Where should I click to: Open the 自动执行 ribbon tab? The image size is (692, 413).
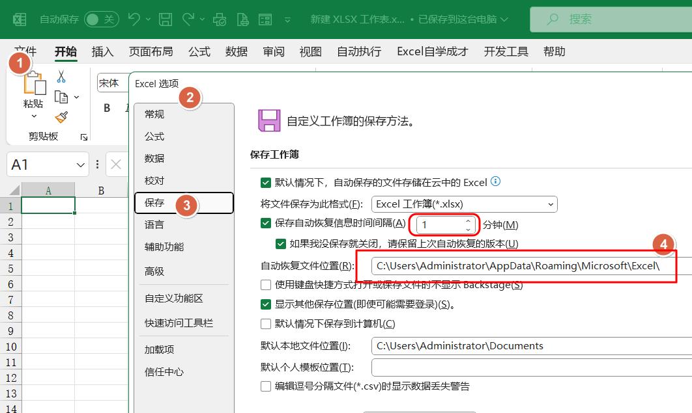pyautogui.click(x=359, y=51)
